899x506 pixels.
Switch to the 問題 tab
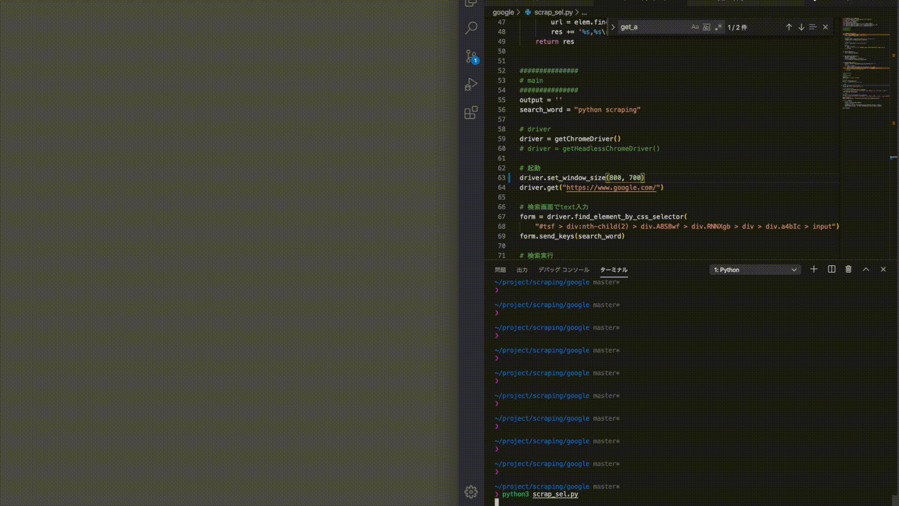coord(500,270)
